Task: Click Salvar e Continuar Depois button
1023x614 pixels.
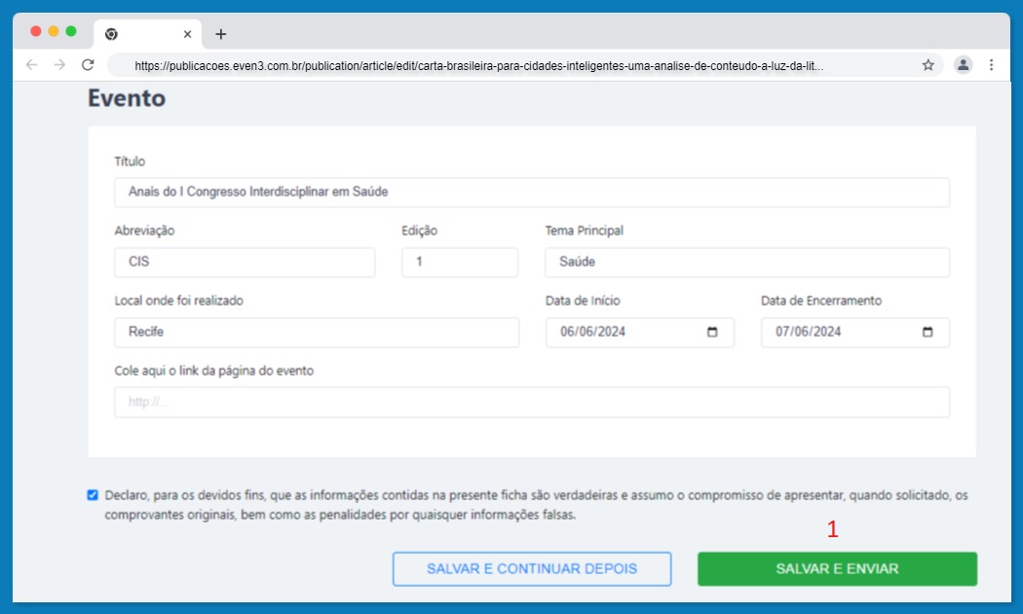Action: click(532, 569)
